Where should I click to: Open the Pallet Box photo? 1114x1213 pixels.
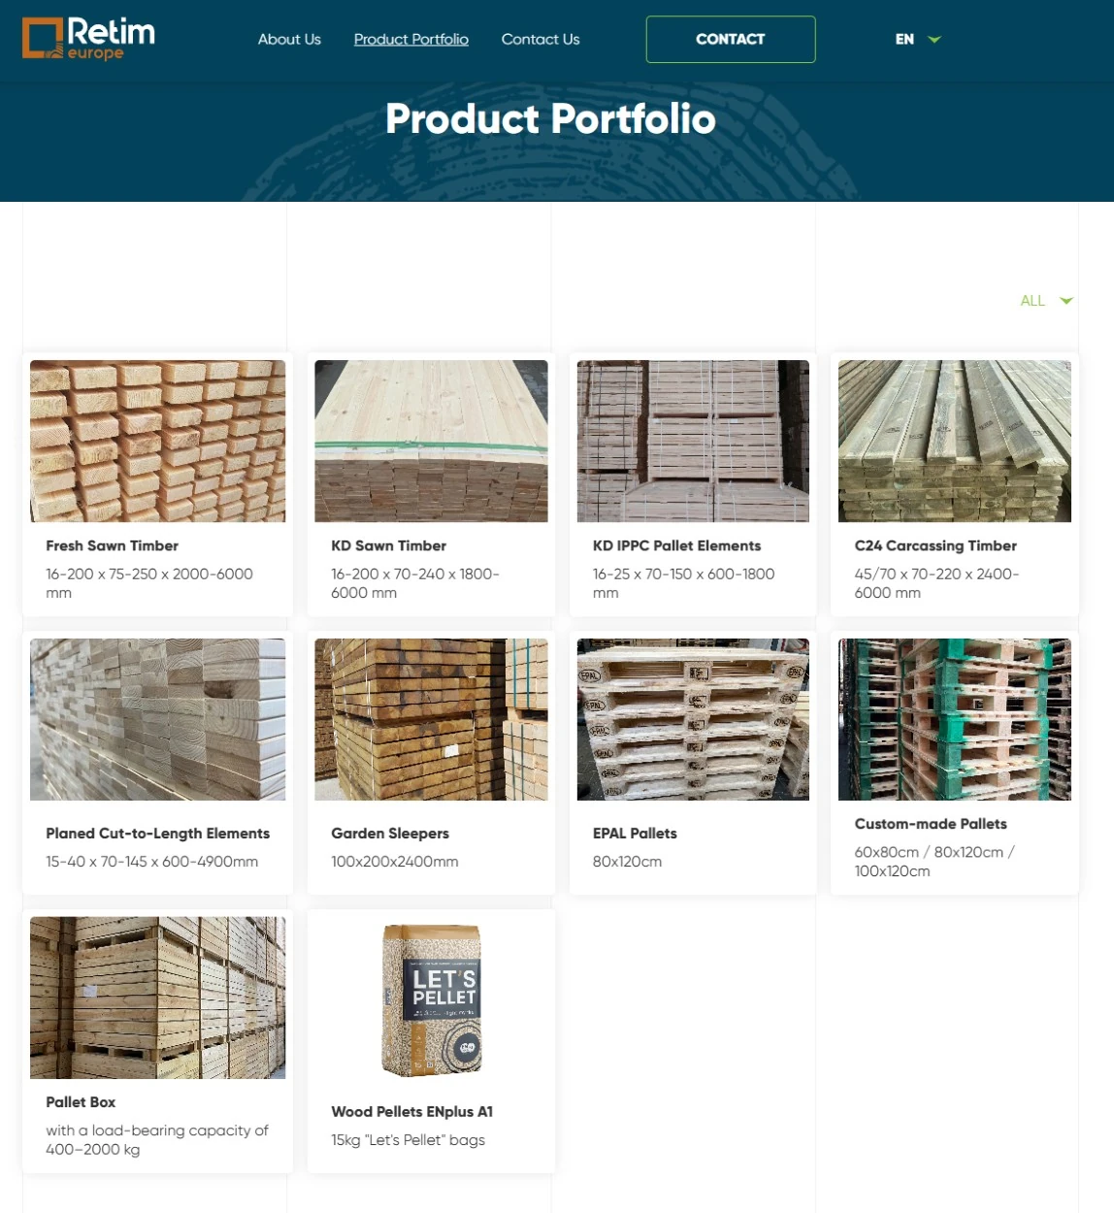tap(157, 998)
